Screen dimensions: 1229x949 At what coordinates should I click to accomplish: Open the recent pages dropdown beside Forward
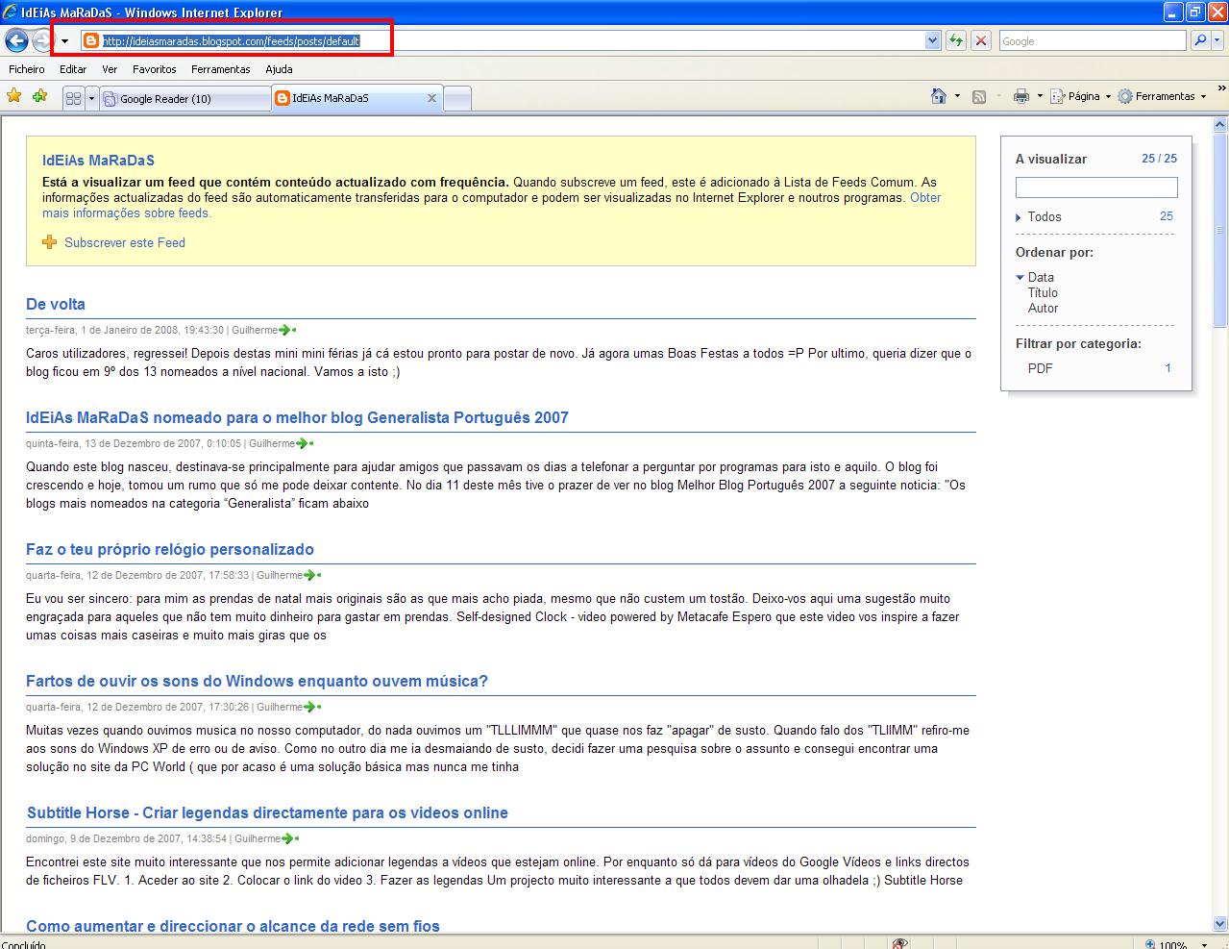coord(64,41)
